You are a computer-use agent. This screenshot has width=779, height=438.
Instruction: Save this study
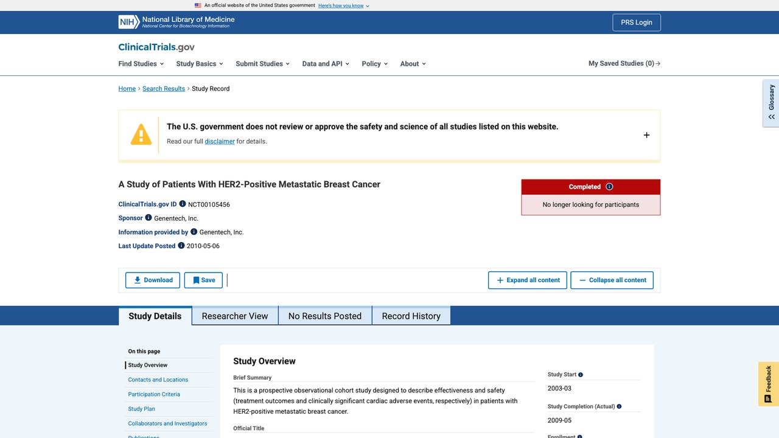(203, 280)
